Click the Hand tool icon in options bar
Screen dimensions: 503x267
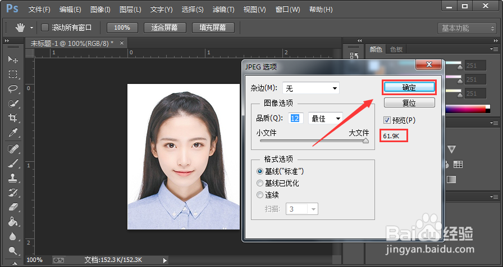21,28
